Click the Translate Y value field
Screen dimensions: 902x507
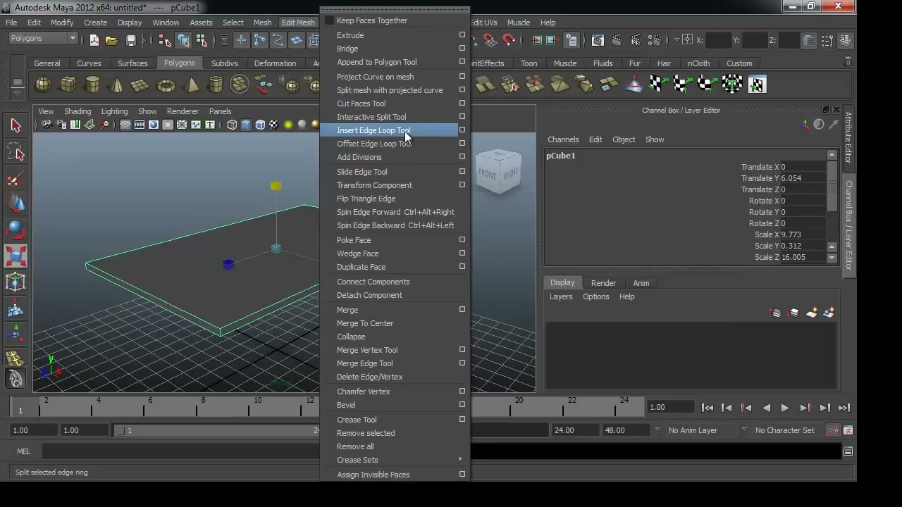coord(803,178)
